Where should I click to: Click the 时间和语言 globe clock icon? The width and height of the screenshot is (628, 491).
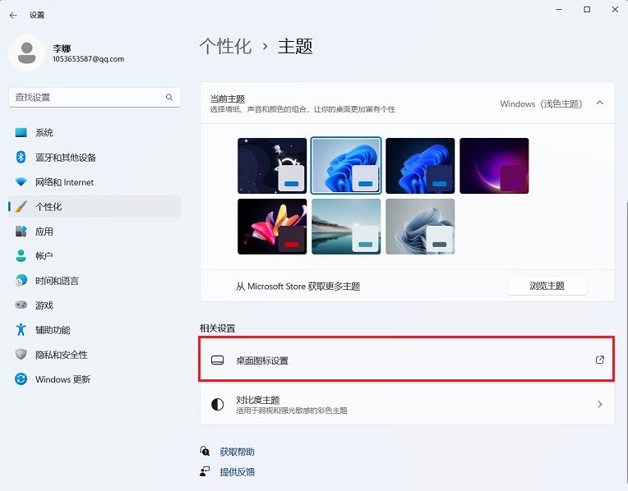[21, 281]
